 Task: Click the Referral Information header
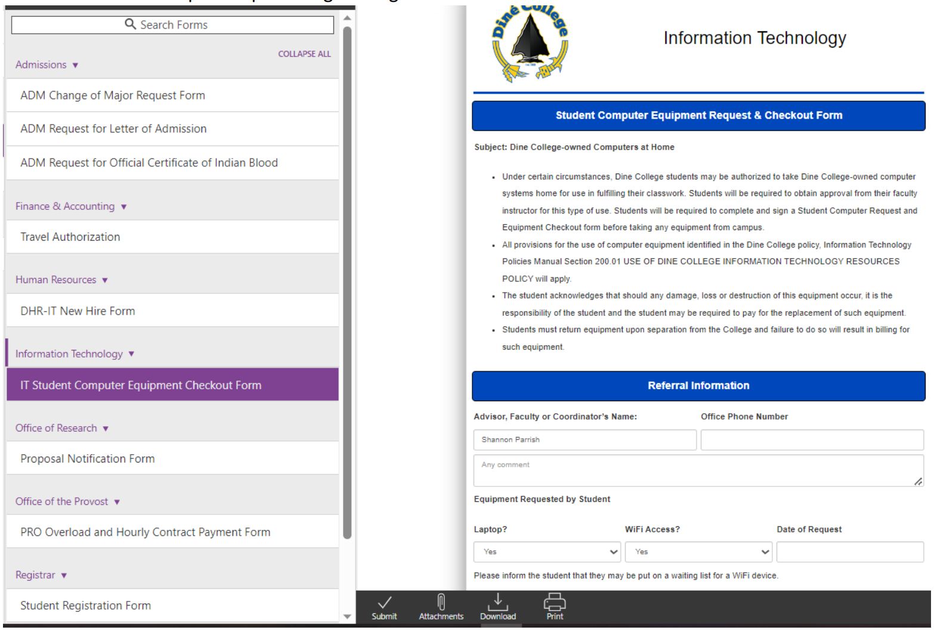pyautogui.click(x=698, y=386)
